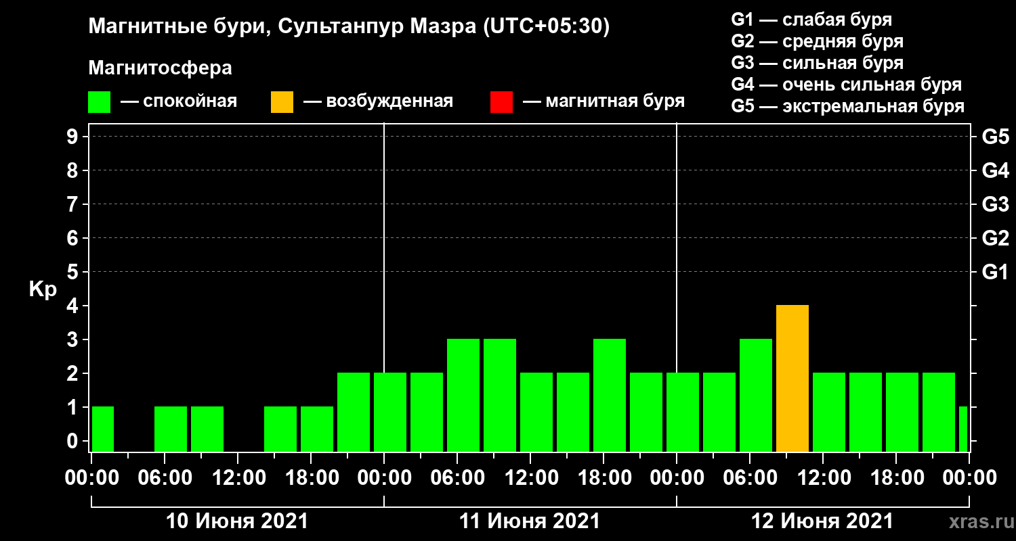This screenshot has height=541, width=1016.
Task: Click the red 'магнитная буря' legend swatch
Action: tap(501, 102)
